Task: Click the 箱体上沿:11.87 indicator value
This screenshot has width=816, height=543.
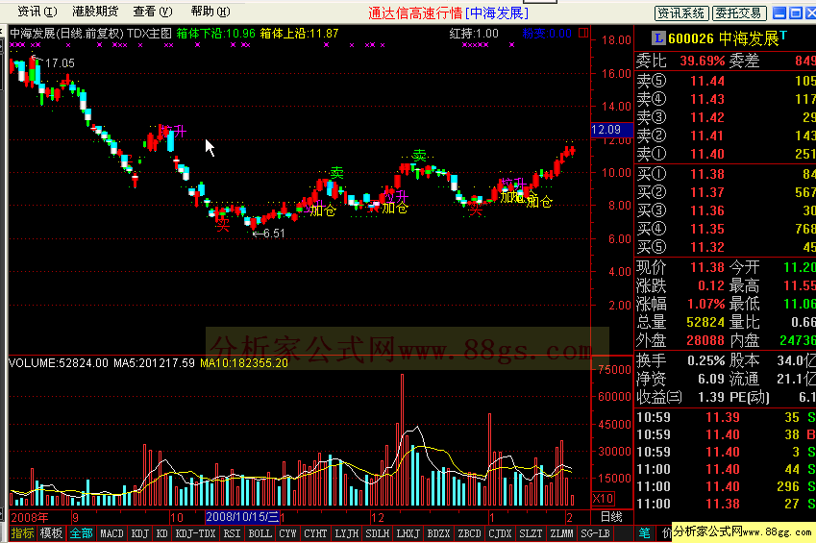Action: (299, 34)
